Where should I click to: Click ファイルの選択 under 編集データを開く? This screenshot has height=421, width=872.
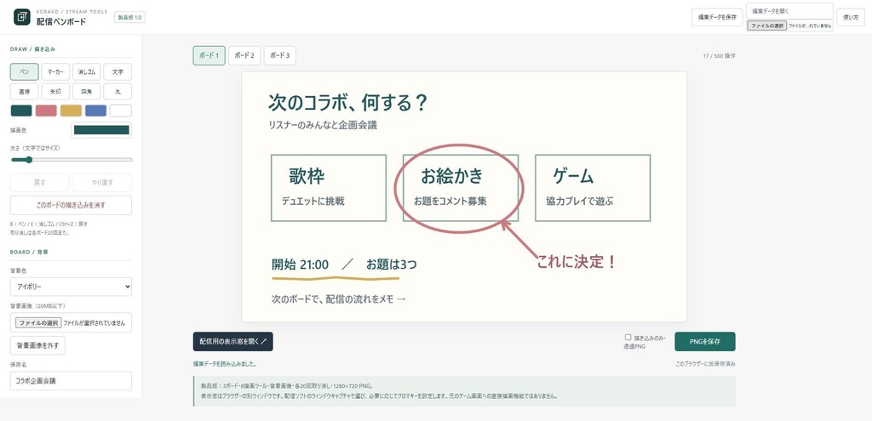(767, 26)
